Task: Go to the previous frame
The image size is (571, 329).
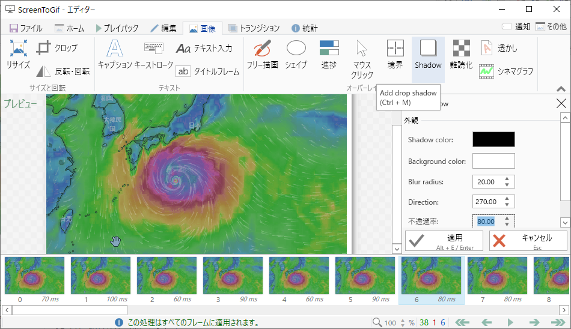Action: click(487, 322)
